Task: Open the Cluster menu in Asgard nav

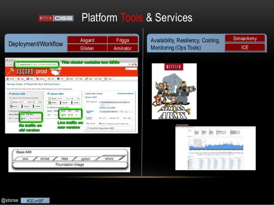Action: point(40,79)
